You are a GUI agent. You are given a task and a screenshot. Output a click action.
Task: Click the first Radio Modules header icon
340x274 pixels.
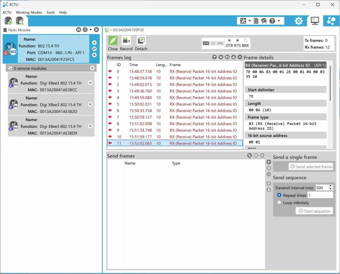click(x=78, y=29)
